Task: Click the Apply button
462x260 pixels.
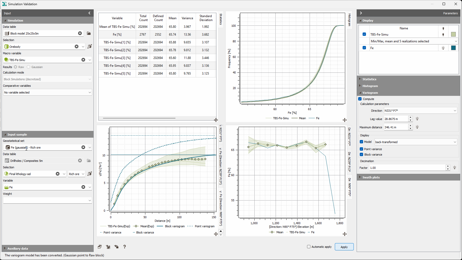Action: click(x=344, y=247)
